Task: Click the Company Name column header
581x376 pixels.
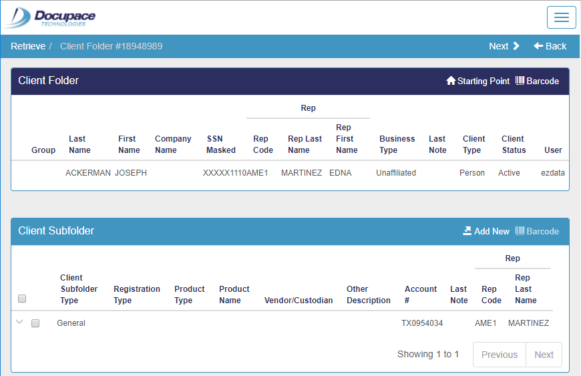Action: coord(173,144)
